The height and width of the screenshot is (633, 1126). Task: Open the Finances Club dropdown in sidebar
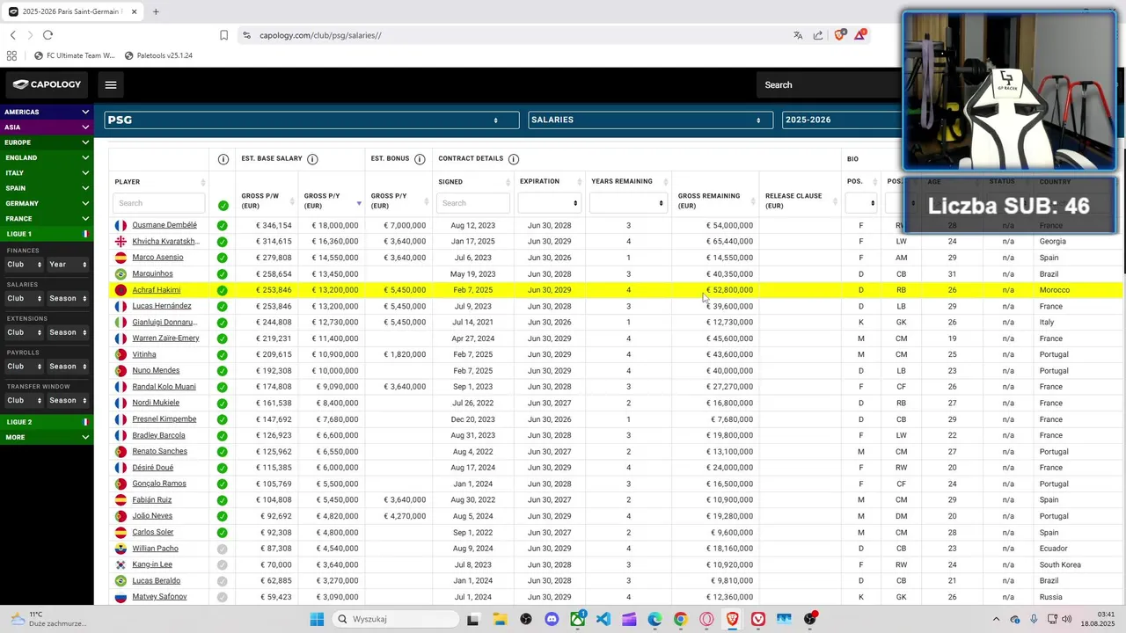24,264
